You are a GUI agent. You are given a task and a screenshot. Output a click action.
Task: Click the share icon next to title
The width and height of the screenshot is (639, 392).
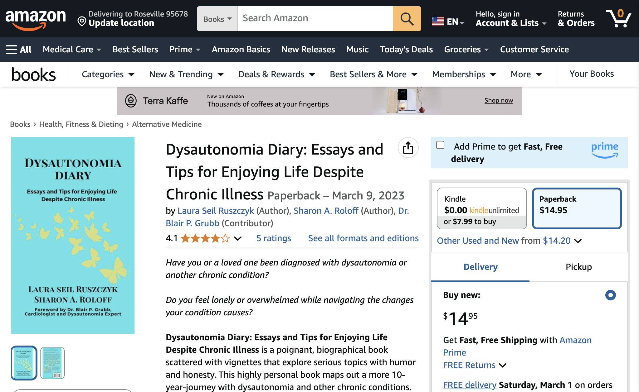pos(408,148)
